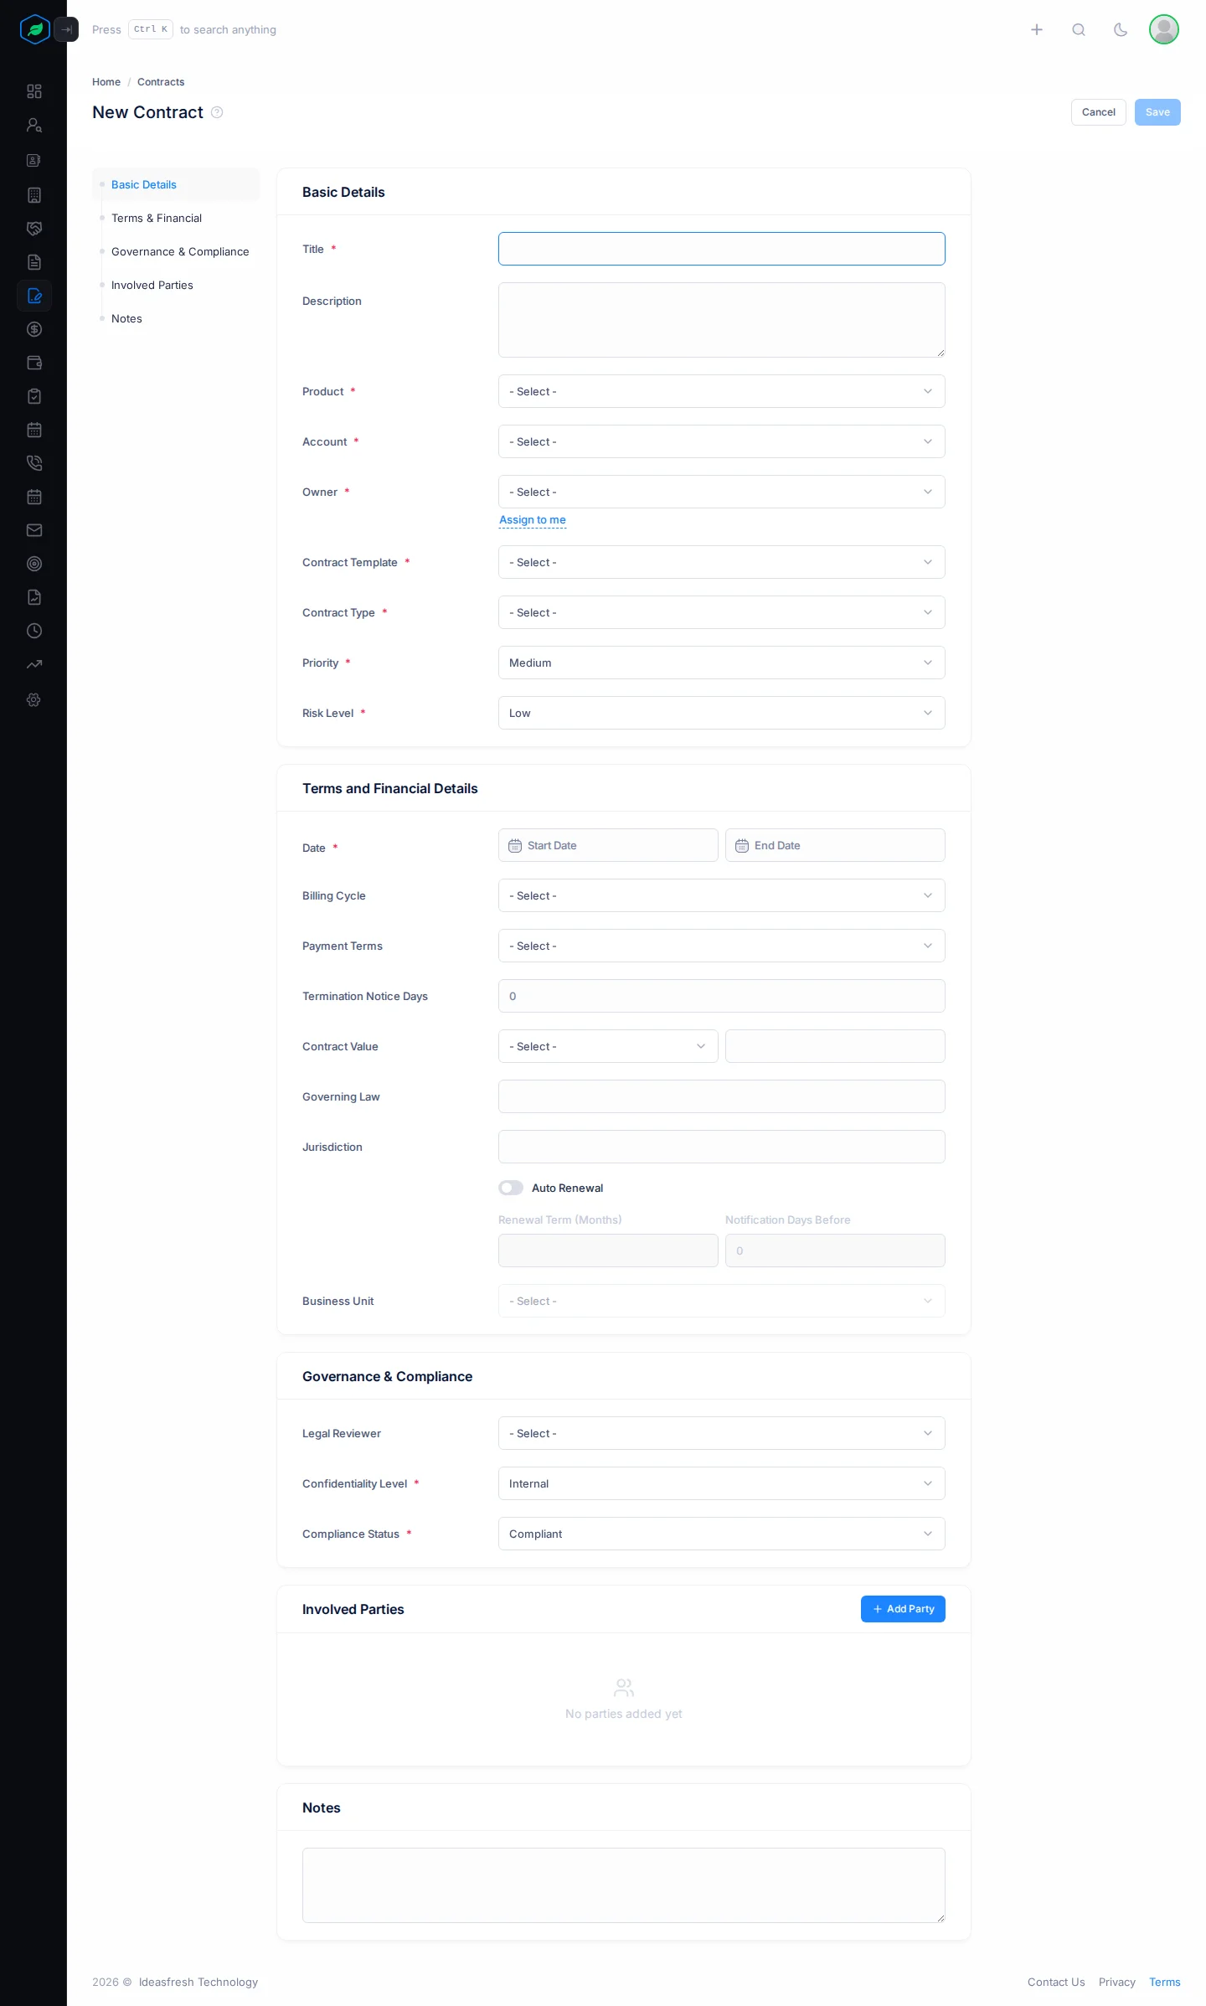Viewport: 1206px width, 2006px height.
Task: Expand the sidebar with the arrow button
Action: [66, 29]
